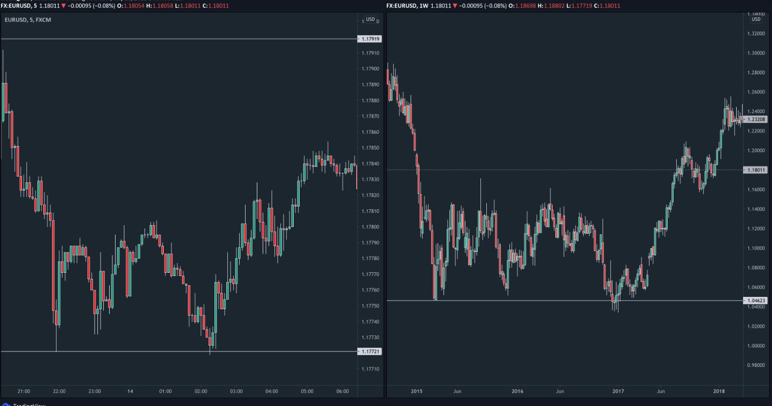Screen dimensions: 772x406
Task: Click the 1.12000 level on right price scale
Action: (756, 229)
